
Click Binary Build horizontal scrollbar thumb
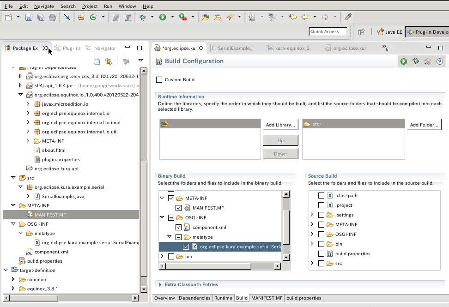tap(208, 266)
